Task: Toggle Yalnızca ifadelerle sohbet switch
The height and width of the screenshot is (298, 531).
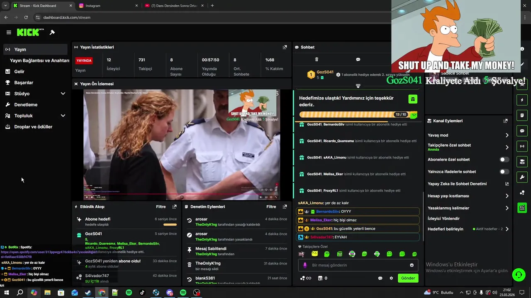Action: (504, 171)
